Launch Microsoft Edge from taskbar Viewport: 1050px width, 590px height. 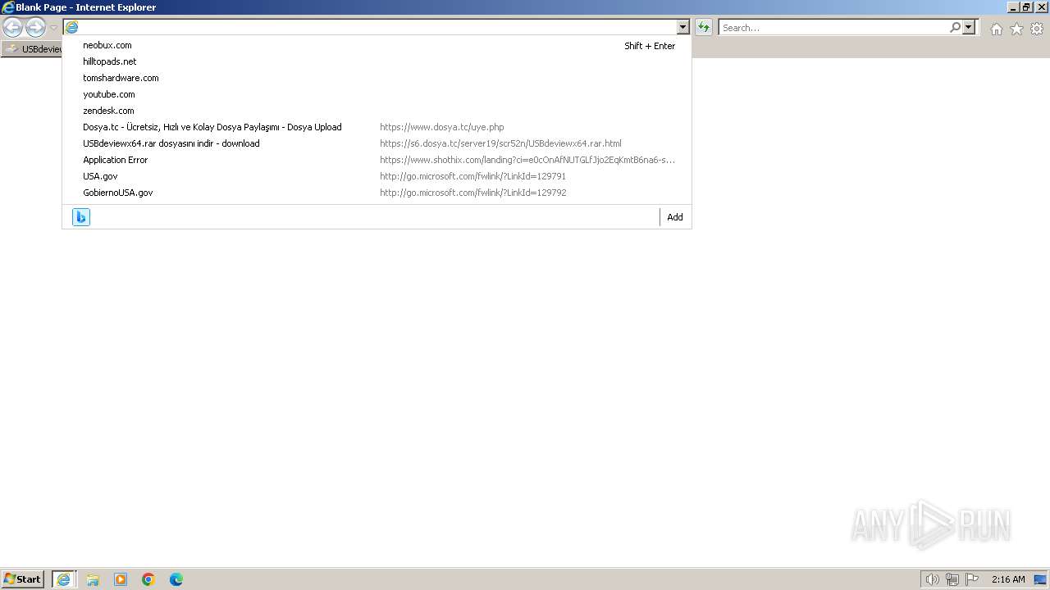(x=176, y=579)
